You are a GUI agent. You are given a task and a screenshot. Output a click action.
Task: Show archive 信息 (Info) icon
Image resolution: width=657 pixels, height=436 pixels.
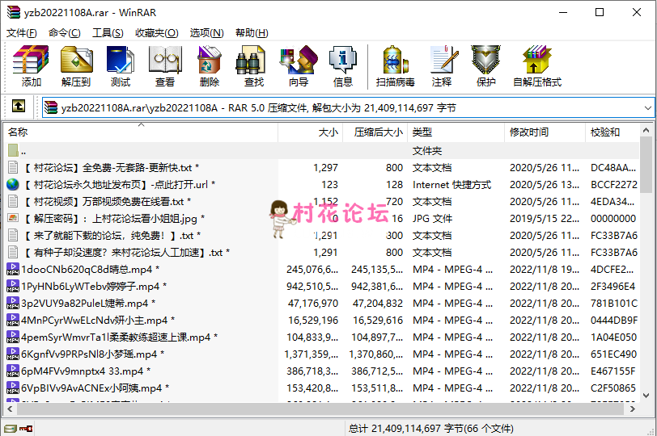343,66
